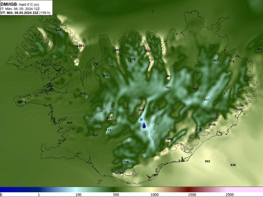Click the legend label 2500
The height and width of the screenshot is (197, 263).
[230, 195]
